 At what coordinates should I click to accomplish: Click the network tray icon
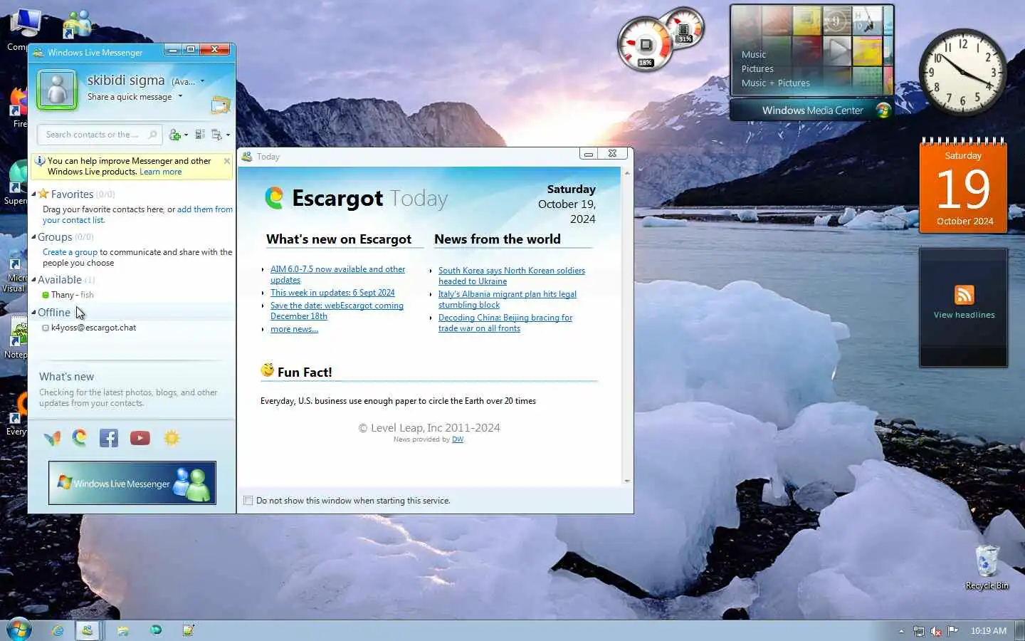point(919,631)
